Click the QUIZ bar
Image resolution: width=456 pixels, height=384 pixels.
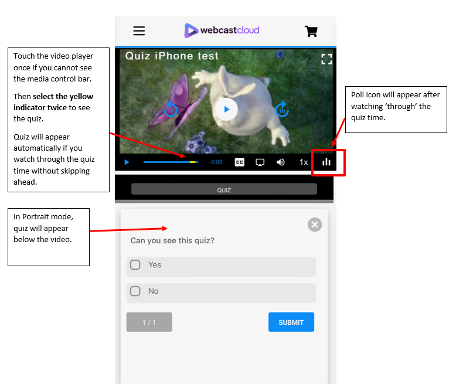click(x=224, y=189)
